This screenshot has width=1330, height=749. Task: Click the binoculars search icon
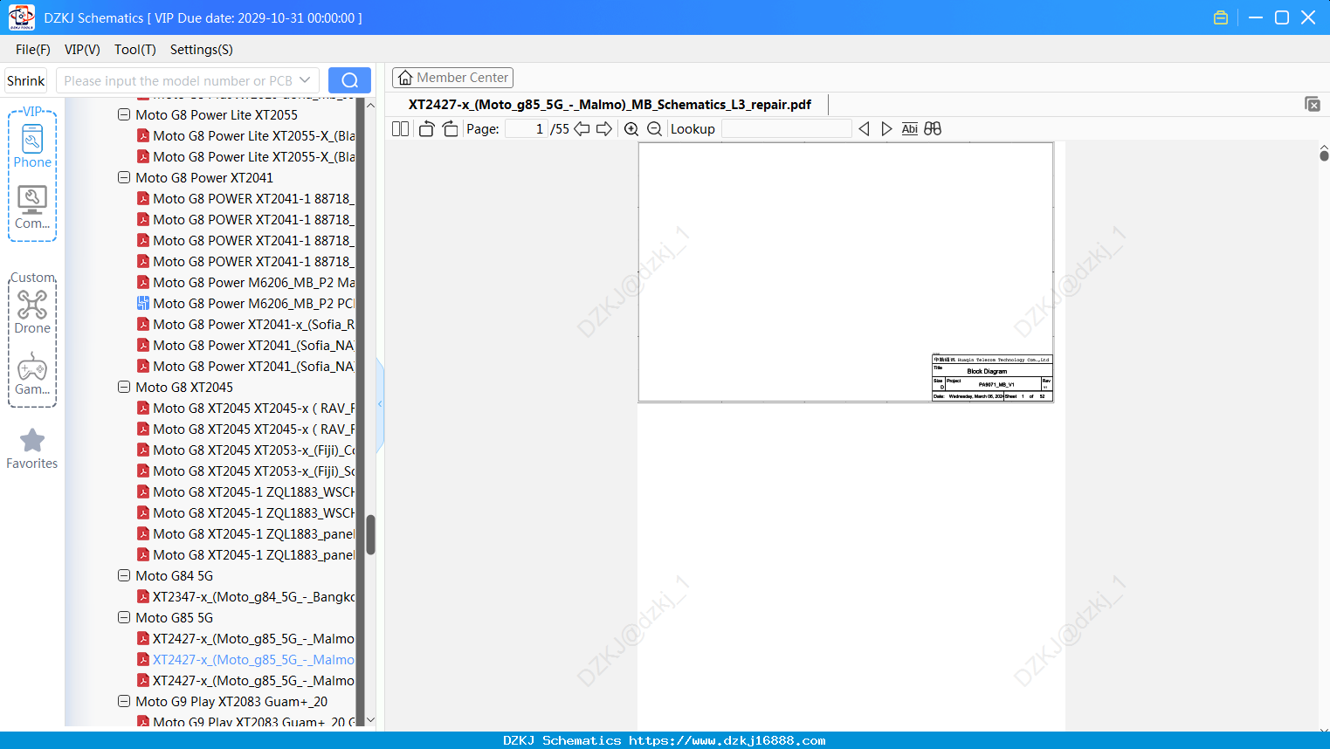[x=933, y=129]
